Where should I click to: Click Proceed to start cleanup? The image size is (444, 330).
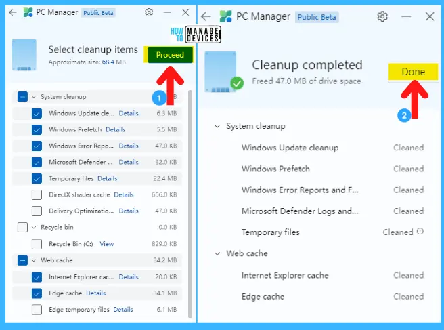click(x=170, y=55)
